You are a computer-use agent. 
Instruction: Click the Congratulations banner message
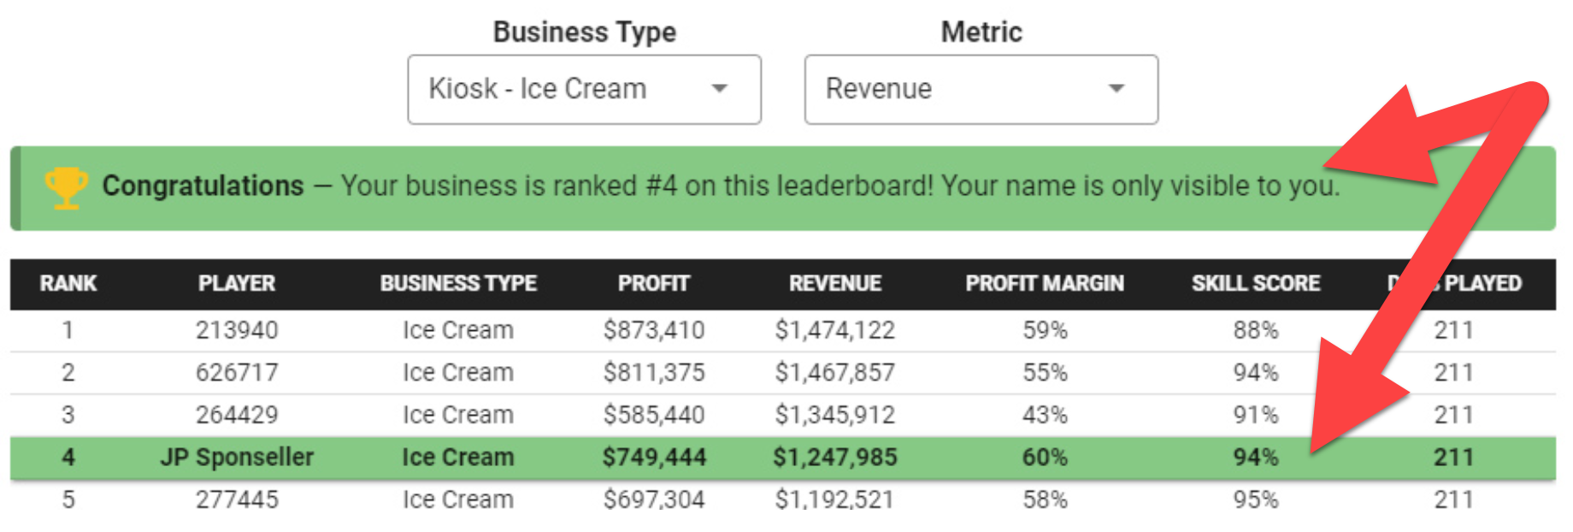pos(721,186)
